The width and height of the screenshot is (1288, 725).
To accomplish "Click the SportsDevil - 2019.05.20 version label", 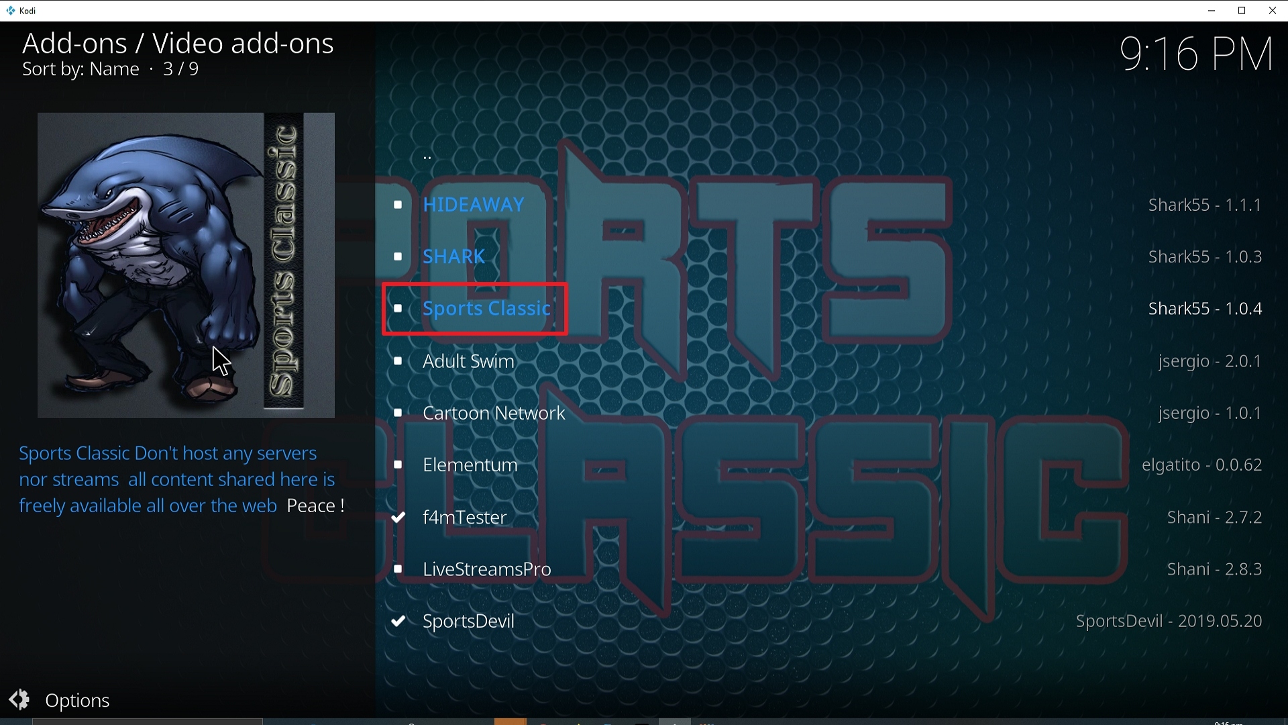I will coord(1169,622).
